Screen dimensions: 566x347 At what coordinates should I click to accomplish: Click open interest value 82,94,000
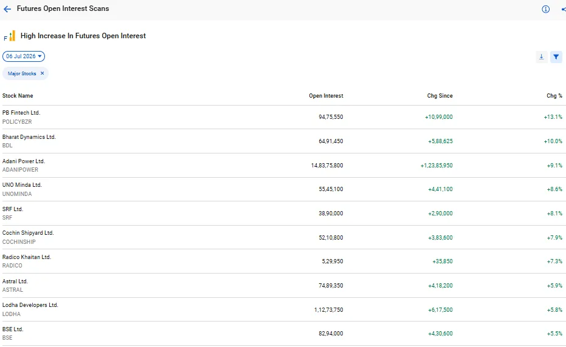click(331, 334)
